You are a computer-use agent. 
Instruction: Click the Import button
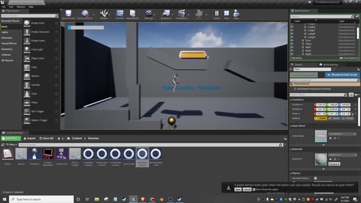(29, 138)
